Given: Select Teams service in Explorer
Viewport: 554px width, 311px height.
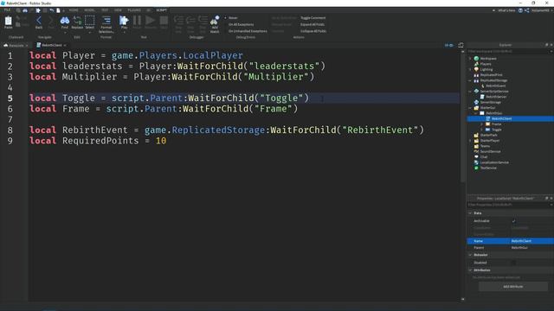Looking at the screenshot, I should click(x=485, y=146).
